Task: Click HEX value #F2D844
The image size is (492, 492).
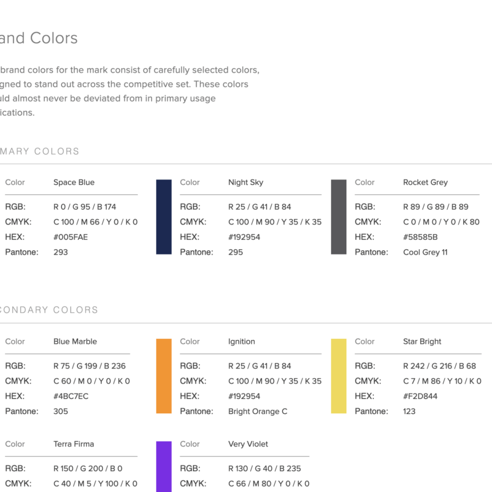Action: coord(420,396)
